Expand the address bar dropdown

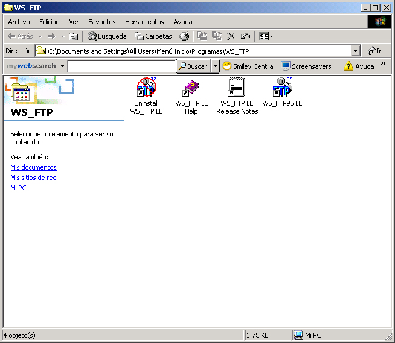coord(355,51)
